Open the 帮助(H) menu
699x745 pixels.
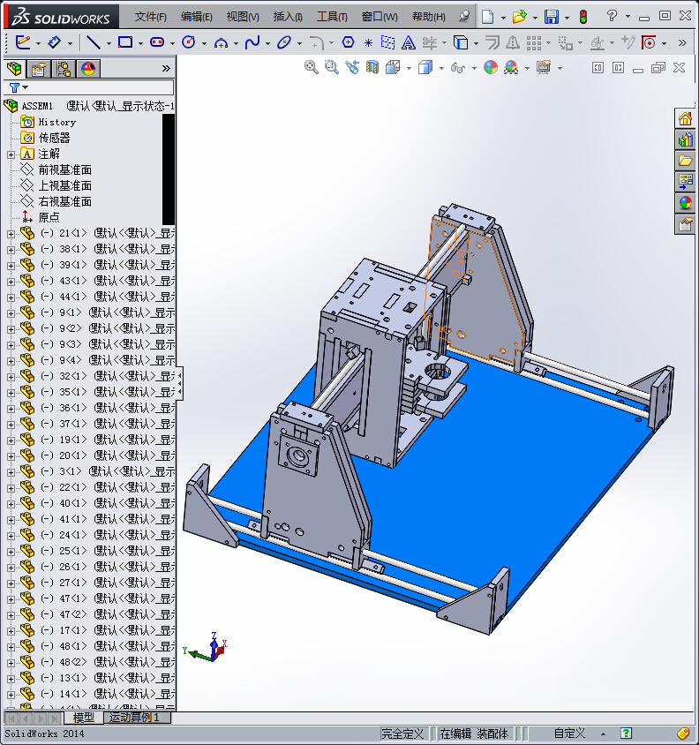click(x=429, y=17)
